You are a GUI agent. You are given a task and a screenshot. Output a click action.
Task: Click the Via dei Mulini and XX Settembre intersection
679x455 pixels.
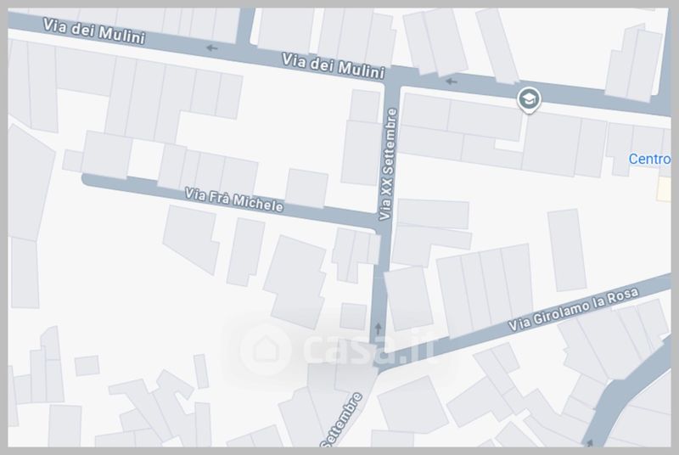tap(392, 77)
